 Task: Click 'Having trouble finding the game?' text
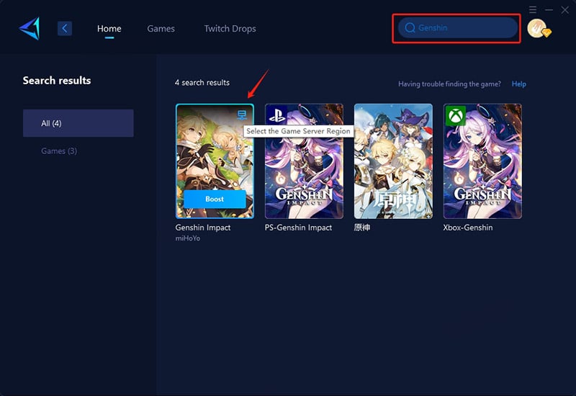[449, 84]
